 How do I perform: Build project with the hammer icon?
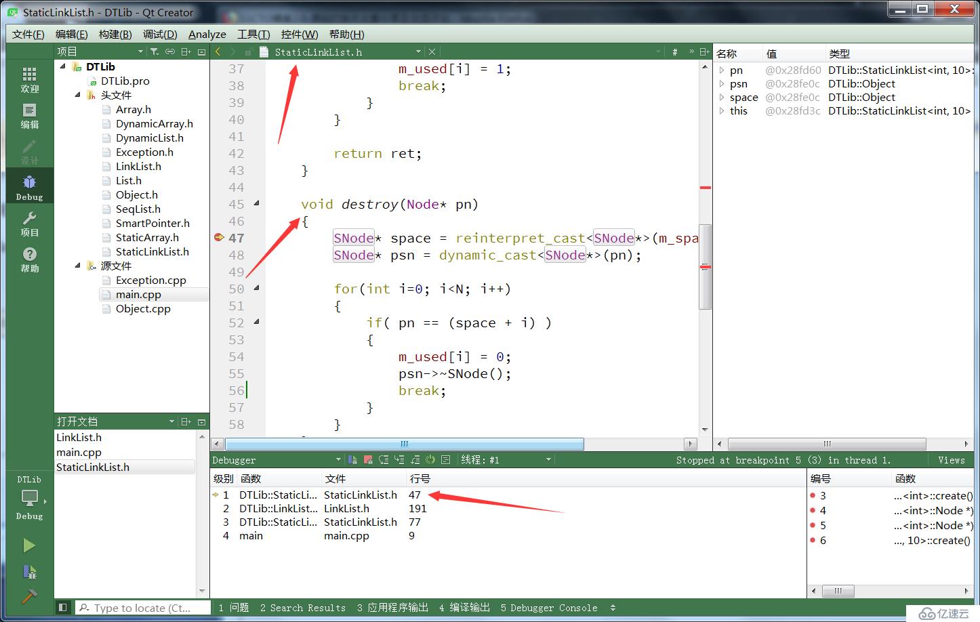(x=29, y=596)
